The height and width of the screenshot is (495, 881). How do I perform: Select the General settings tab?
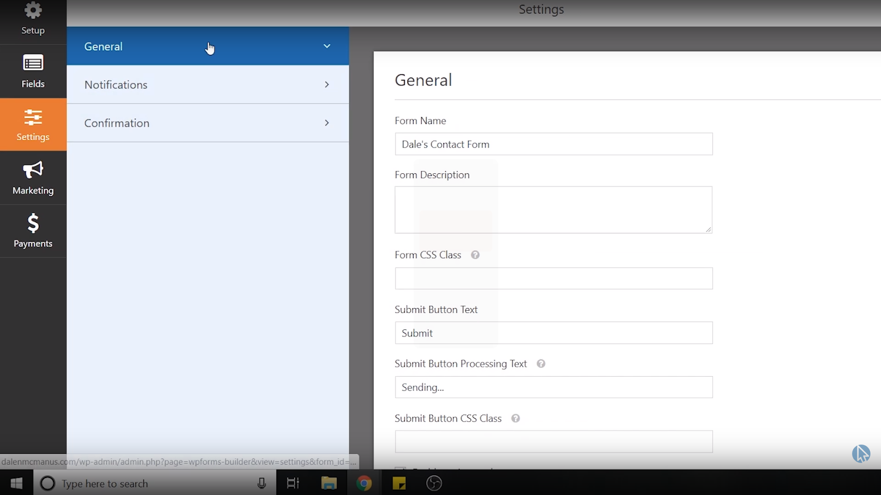208,46
